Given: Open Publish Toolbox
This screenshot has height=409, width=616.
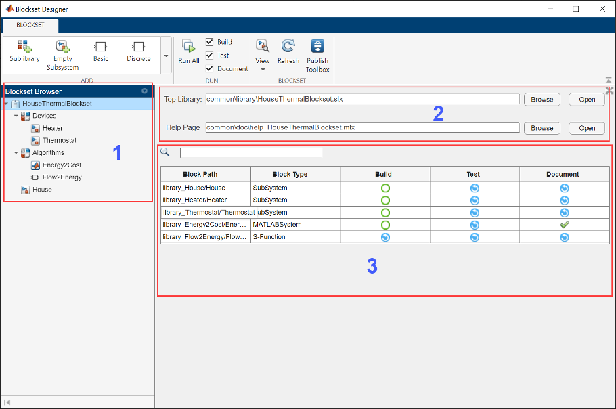Looking at the screenshot, I should pos(317,47).
